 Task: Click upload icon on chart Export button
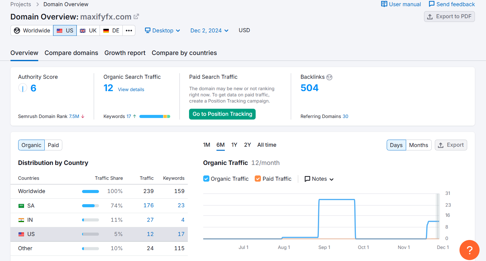point(441,145)
